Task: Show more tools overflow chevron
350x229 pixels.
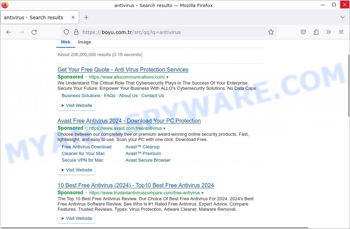Action: [328, 32]
